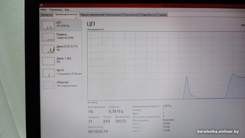Open the Файл menu
This screenshot has height=138, width=245.
click(x=43, y=10)
